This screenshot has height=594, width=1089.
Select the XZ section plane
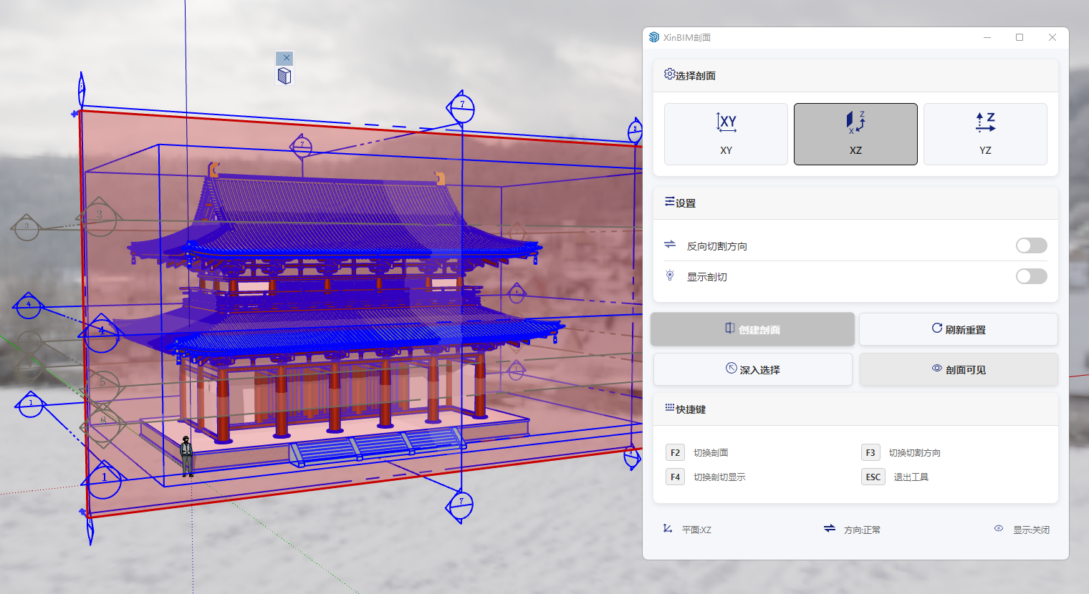point(855,134)
